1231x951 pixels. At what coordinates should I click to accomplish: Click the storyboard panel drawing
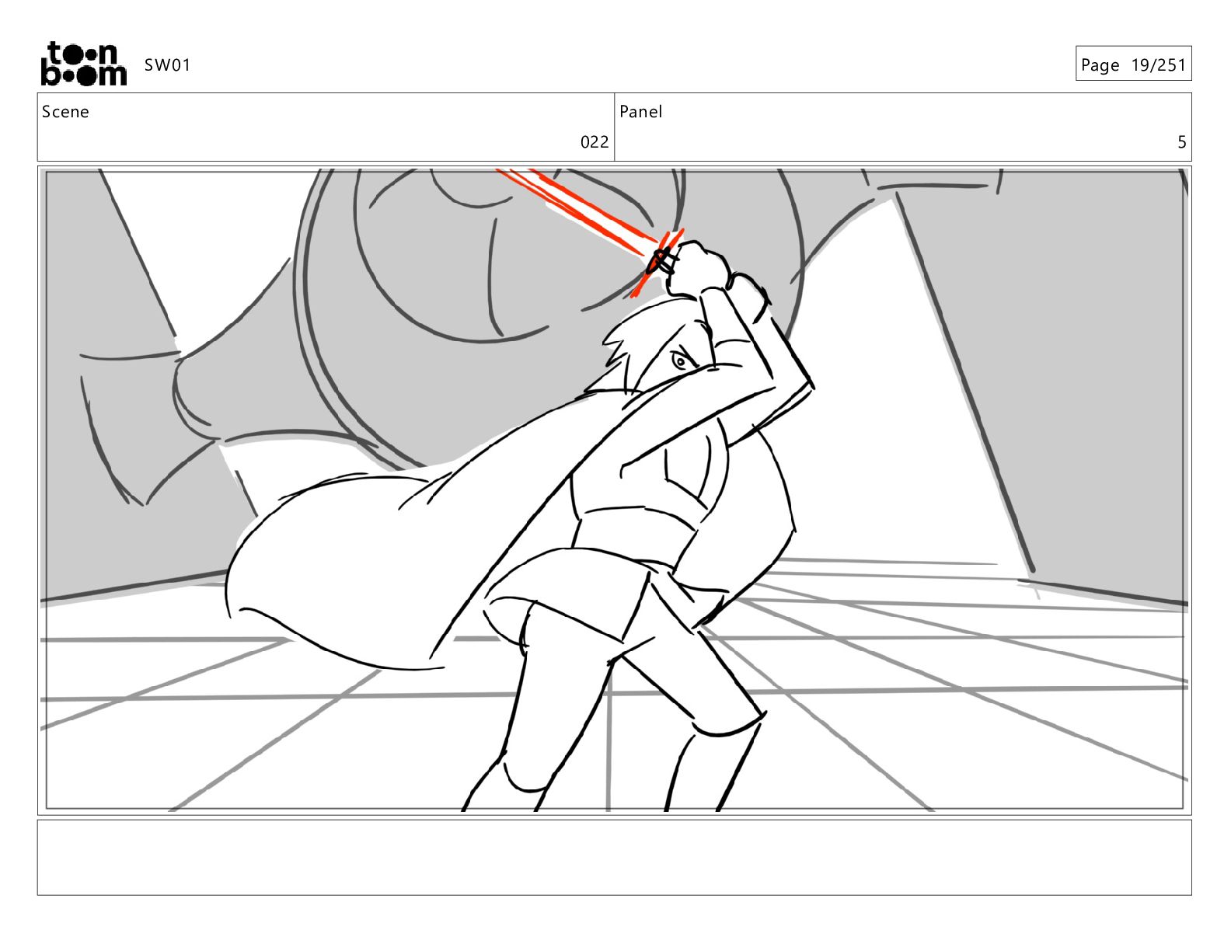point(614,490)
